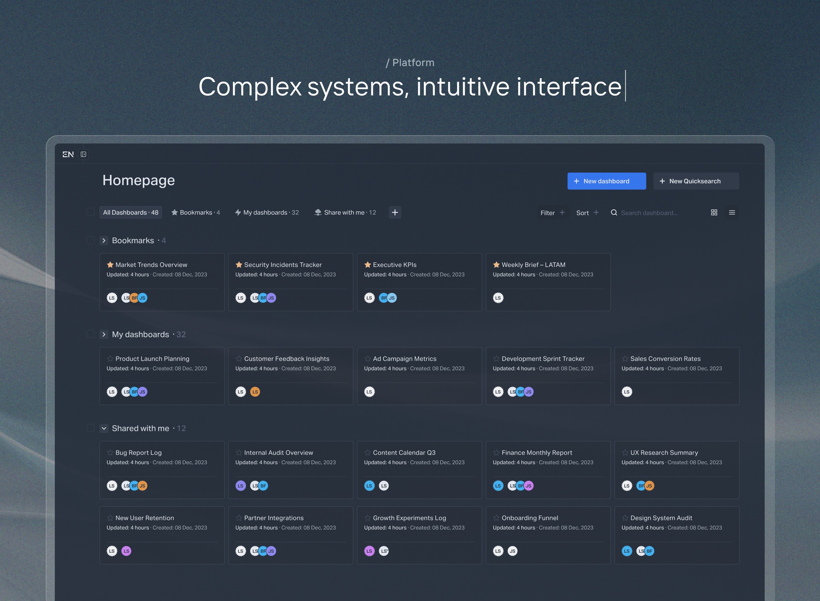Switch to list view layout
Viewport: 820px width, 601px height.
(732, 212)
